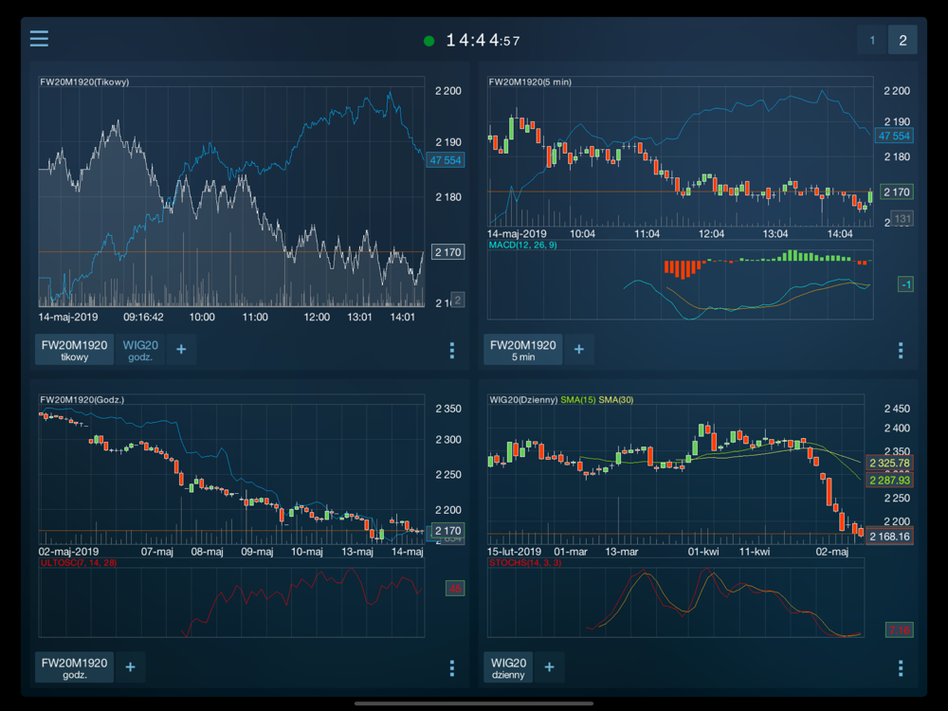Add instrument to the 5 min chart panel
Viewport: 948px width, 711px height.
[x=578, y=350]
